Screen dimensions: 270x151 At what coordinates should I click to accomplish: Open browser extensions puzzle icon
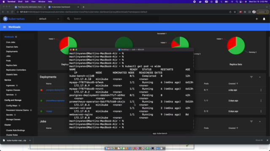pos(245,12)
